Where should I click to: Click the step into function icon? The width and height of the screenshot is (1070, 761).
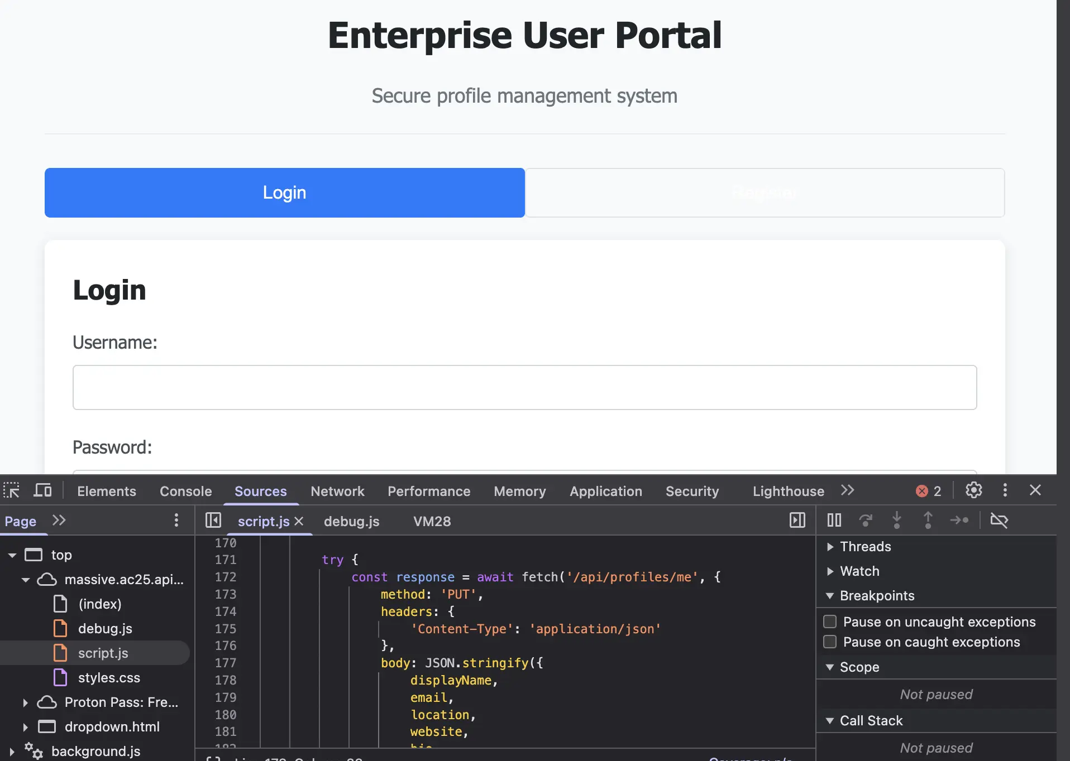click(896, 521)
